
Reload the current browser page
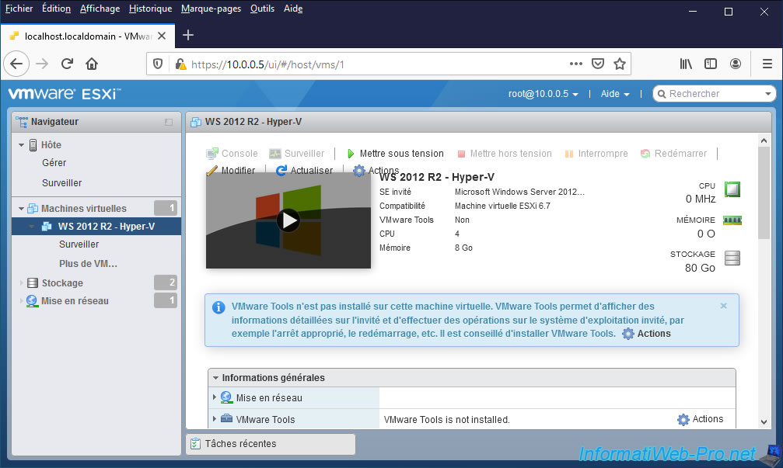tap(67, 64)
